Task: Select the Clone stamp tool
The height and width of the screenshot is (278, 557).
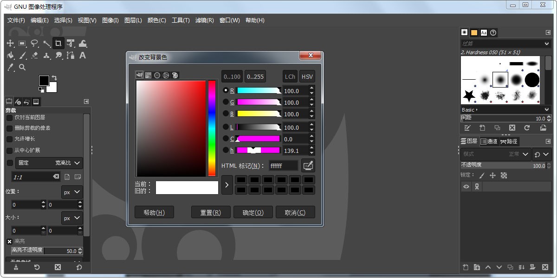Action: click(x=46, y=56)
